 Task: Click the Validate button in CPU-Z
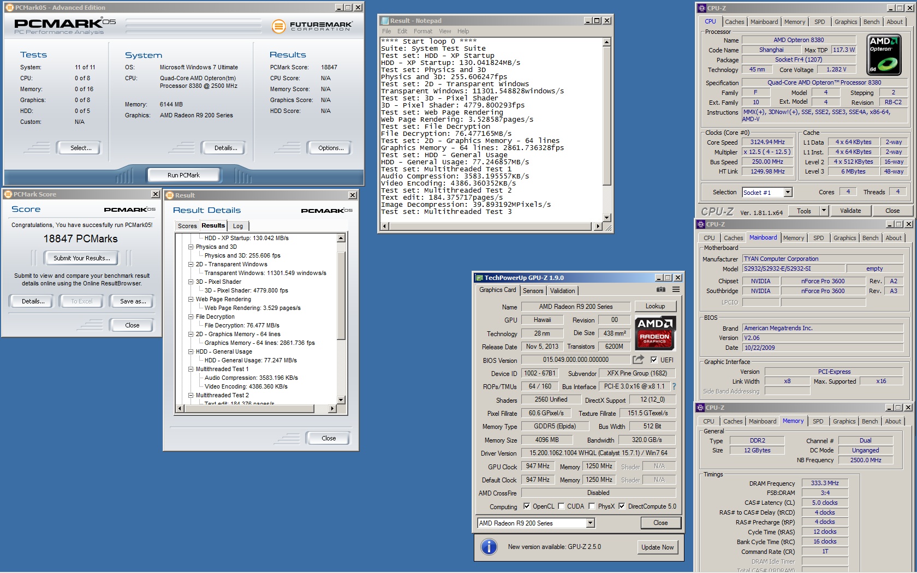(x=850, y=211)
